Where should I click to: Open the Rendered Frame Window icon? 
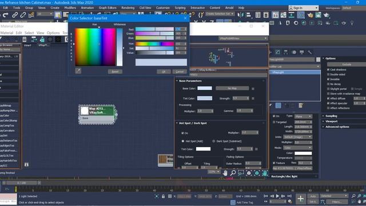318,15
